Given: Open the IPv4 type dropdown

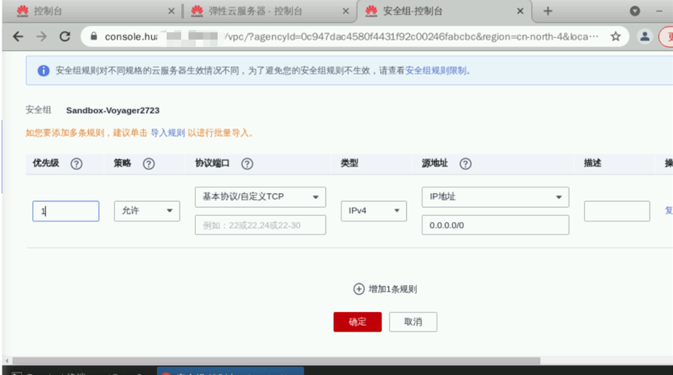Looking at the screenshot, I should 373,211.
